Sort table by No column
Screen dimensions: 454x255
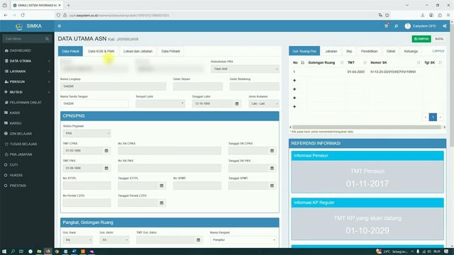303,62
